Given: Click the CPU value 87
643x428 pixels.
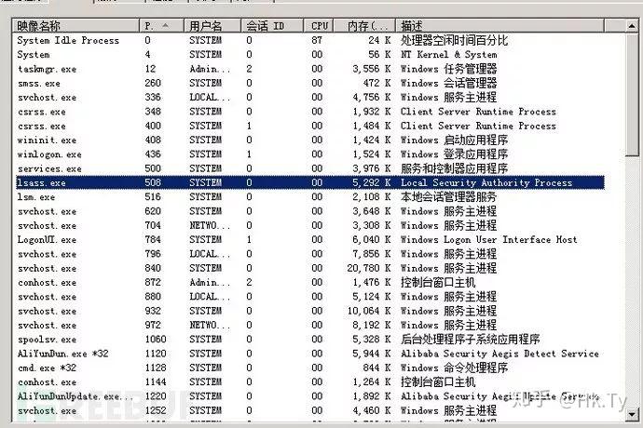Looking at the screenshot, I should (317, 40).
